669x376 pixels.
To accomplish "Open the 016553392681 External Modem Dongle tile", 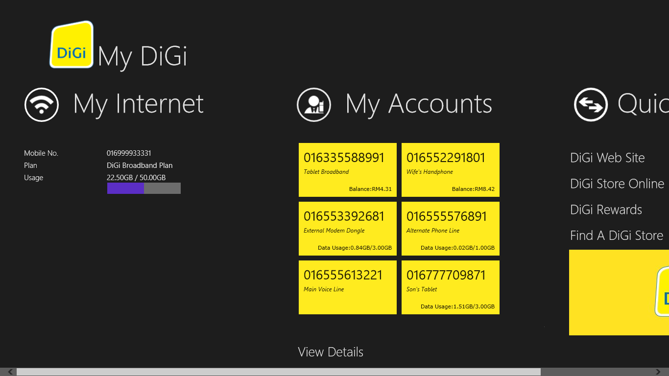I will pyautogui.click(x=348, y=229).
